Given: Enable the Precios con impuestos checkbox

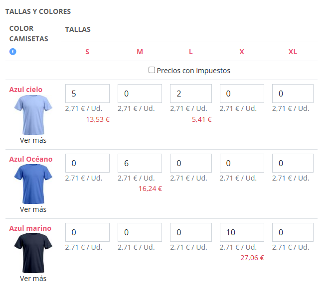Looking at the screenshot, I should pos(152,70).
